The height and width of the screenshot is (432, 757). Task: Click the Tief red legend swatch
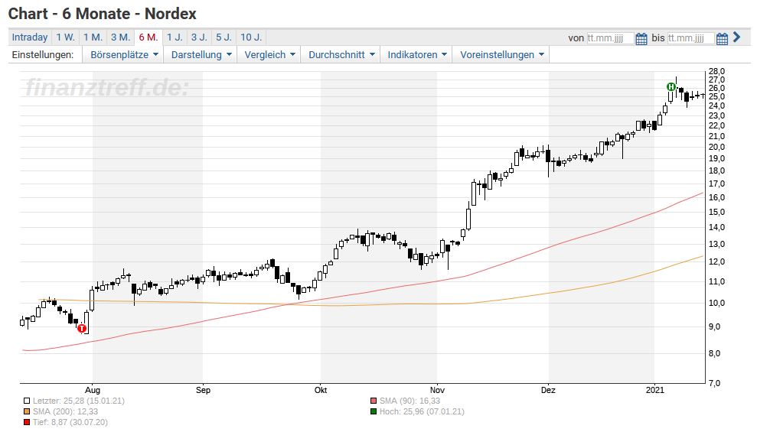(x=27, y=422)
